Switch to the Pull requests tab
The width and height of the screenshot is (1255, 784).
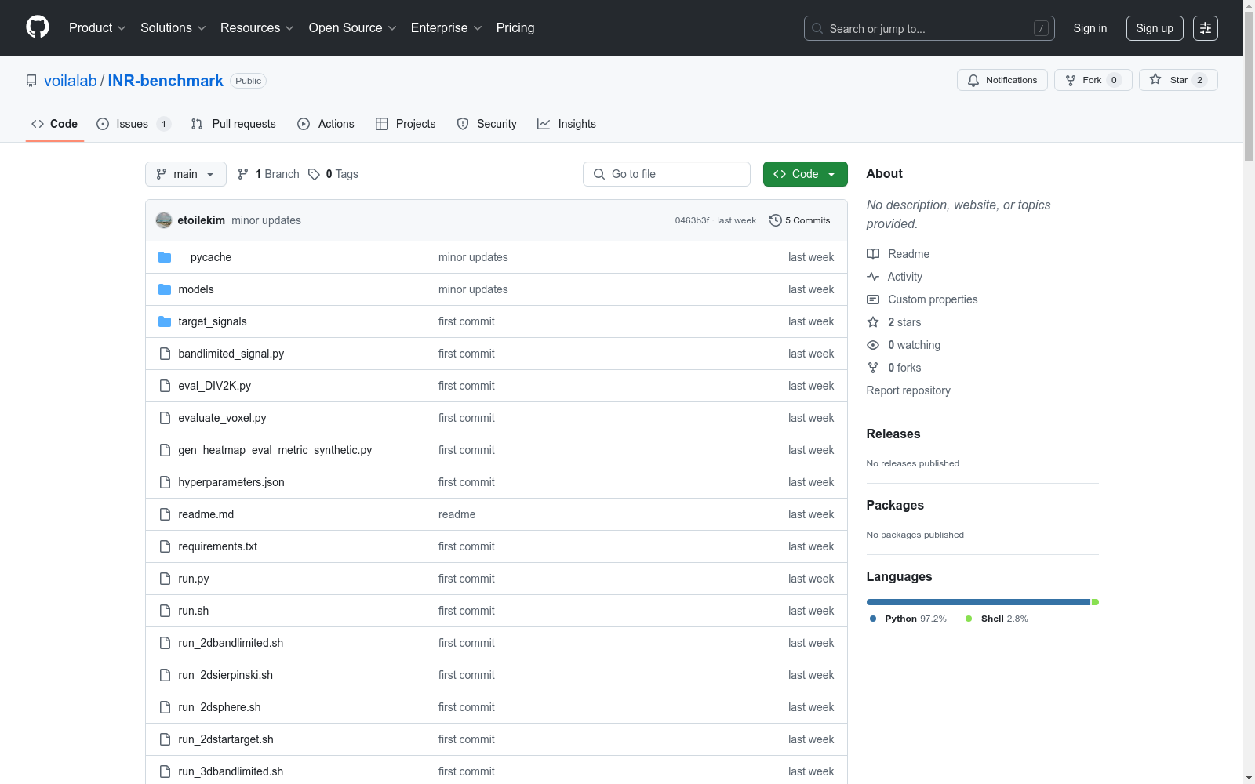pyautogui.click(x=234, y=124)
